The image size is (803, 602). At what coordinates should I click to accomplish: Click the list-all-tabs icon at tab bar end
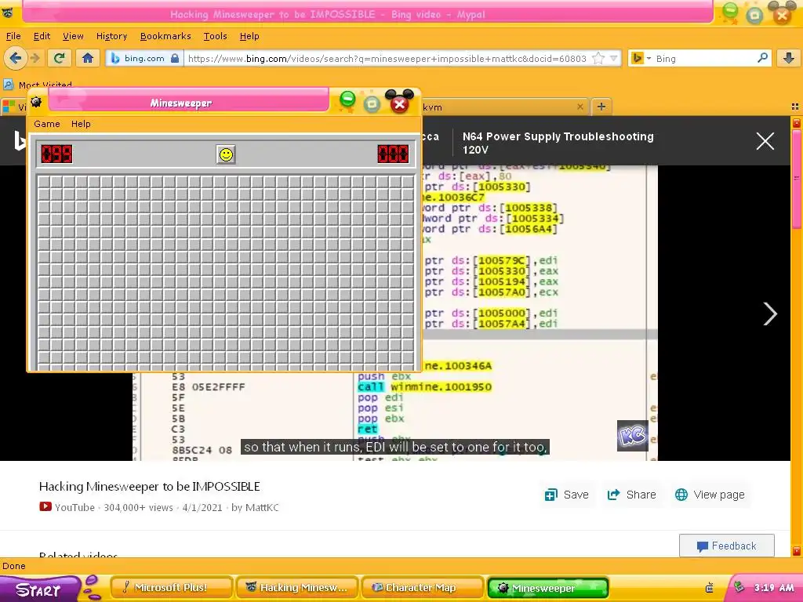click(x=795, y=107)
